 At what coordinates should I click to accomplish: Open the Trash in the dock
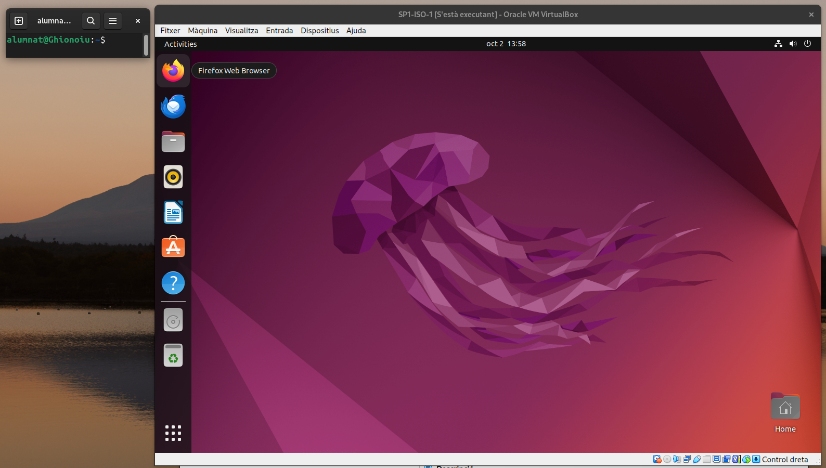(x=173, y=356)
